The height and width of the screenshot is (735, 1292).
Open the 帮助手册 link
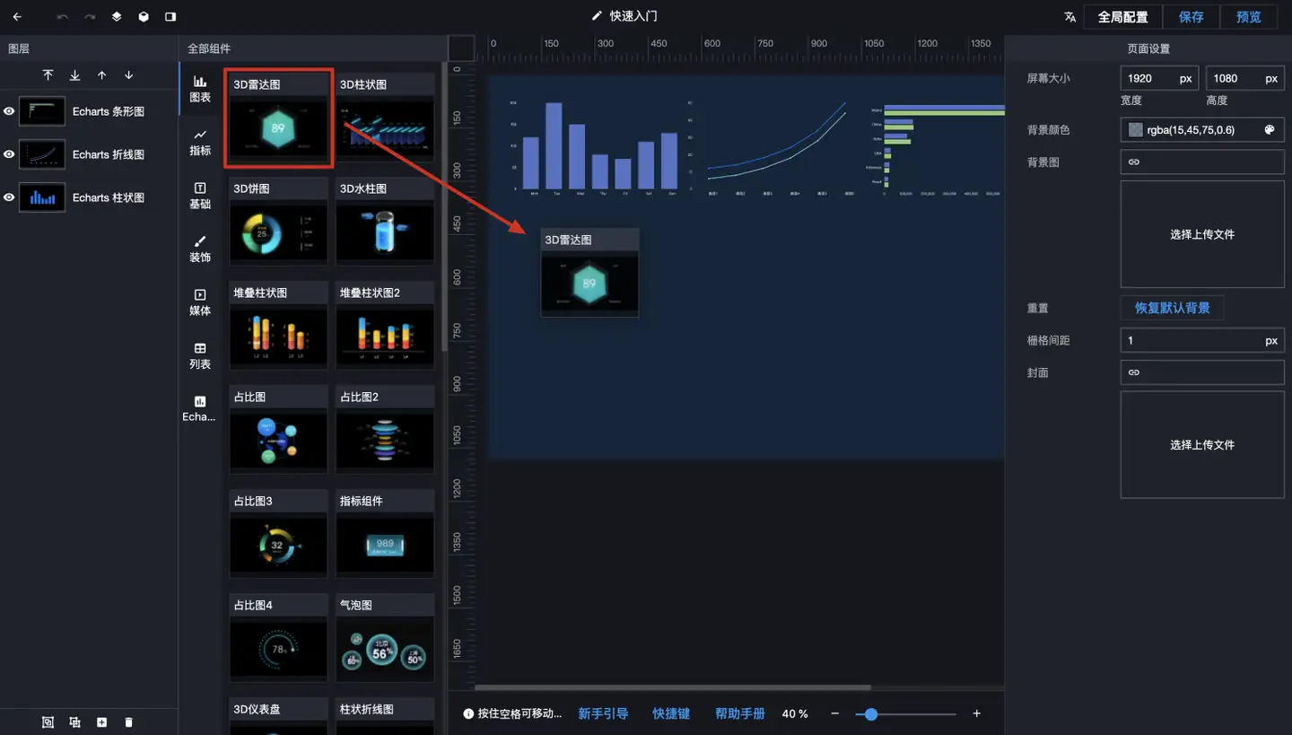(x=739, y=714)
